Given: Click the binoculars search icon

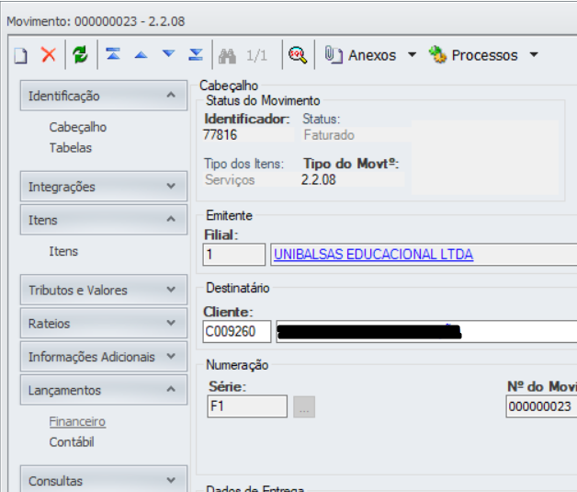Looking at the screenshot, I should (228, 55).
